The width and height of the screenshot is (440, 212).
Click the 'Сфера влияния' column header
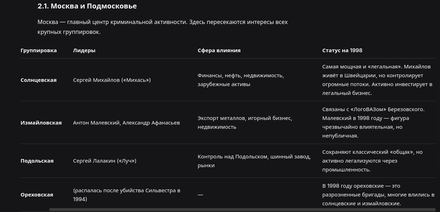point(219,50)
